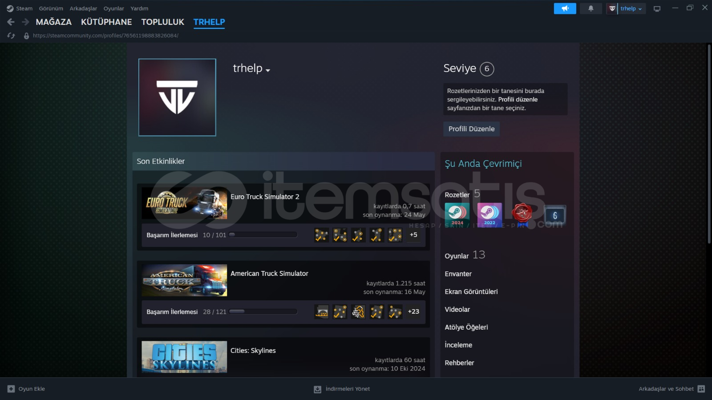Switch to the TOPLULUK tab
This screenshot has height=400, width=712.
[163, 22]
